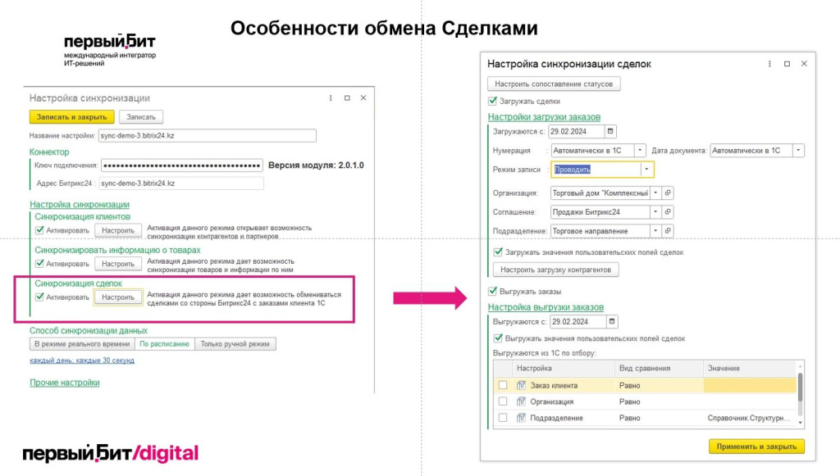Uncheck Выгружать заказы checkbox
The width and height of the screenshot is (840, 476).
point(492,291)
